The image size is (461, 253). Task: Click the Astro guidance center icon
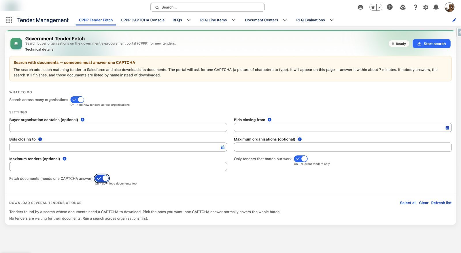(360, 7)
